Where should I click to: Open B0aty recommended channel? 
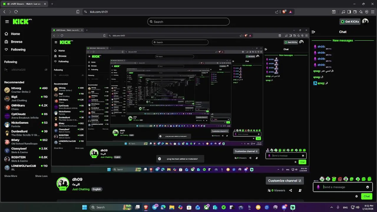26,142
